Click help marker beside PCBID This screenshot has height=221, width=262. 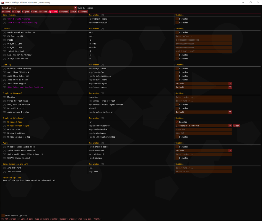(x=4, y=40)
